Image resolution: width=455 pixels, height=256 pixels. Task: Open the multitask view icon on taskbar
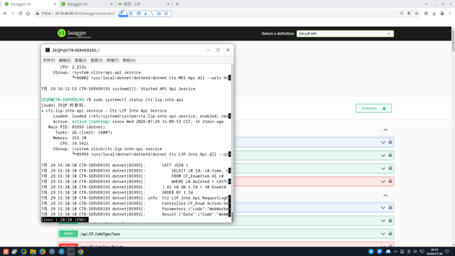click(14, 251)
